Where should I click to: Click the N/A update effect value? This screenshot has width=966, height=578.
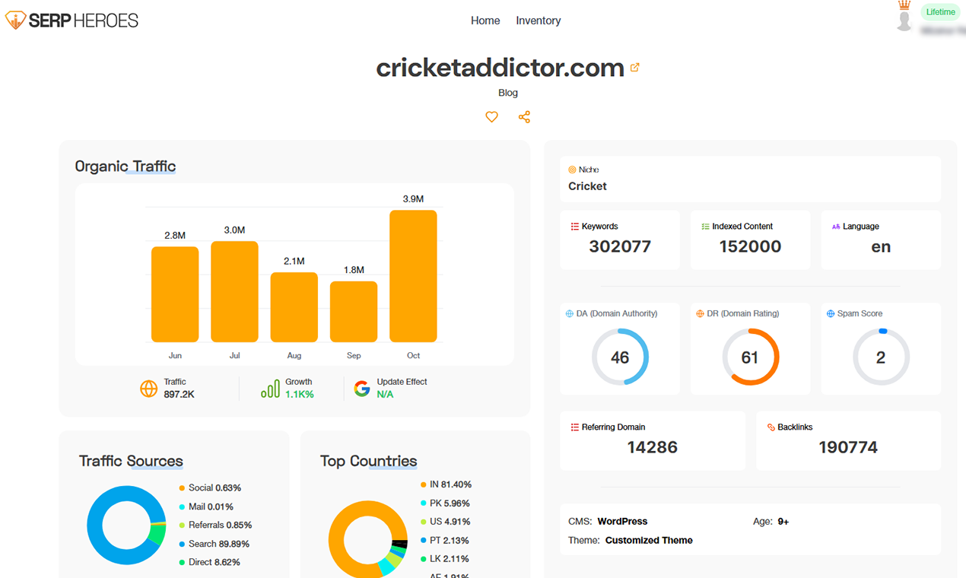point(385,395)
